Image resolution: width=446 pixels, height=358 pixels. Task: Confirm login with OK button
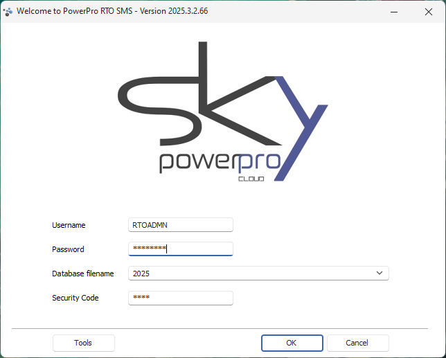click(292, 343)
